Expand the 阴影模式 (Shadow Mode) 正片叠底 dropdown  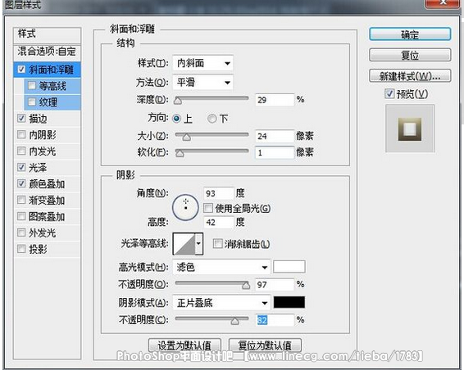(221, 303)
